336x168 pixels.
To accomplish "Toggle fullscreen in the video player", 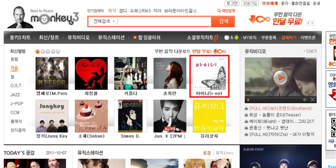I will pos(313,100).
